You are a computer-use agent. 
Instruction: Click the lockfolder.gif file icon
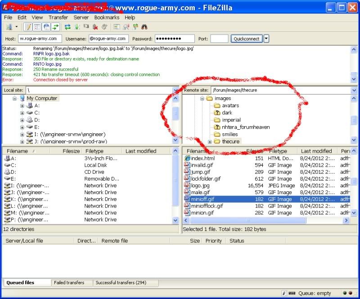pos(187,178)
